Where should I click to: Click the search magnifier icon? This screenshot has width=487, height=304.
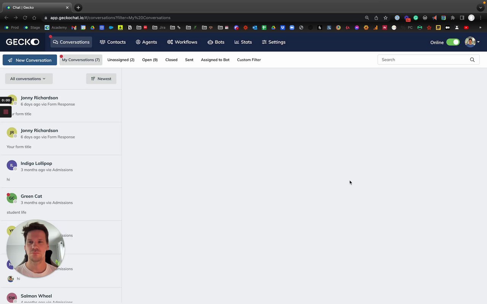pyautogui.click(x=472, y=60)
